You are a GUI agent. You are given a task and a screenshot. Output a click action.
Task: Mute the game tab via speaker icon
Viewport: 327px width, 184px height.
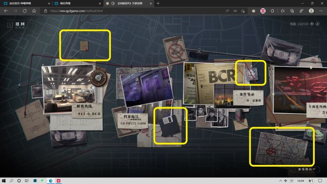[x=113, y=3]
